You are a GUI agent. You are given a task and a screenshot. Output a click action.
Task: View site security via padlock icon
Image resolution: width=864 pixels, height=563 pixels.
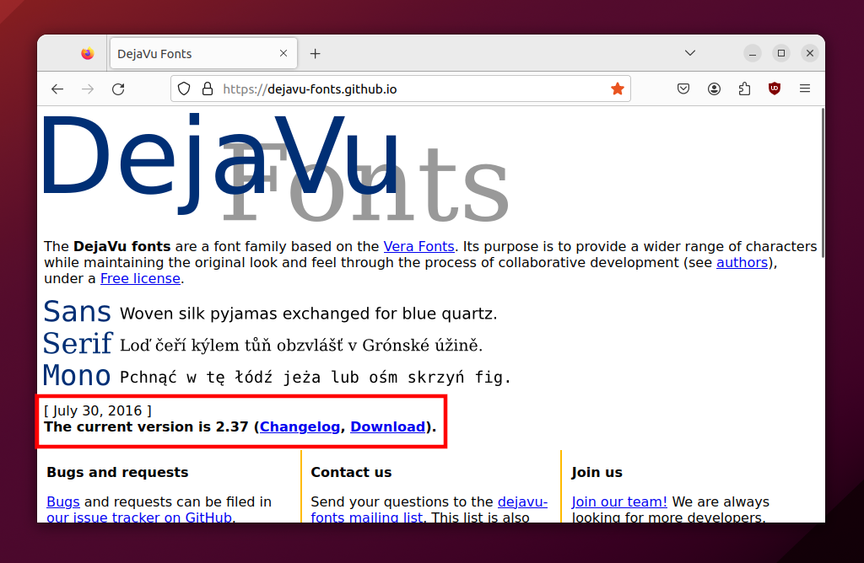tap(208, 89)
